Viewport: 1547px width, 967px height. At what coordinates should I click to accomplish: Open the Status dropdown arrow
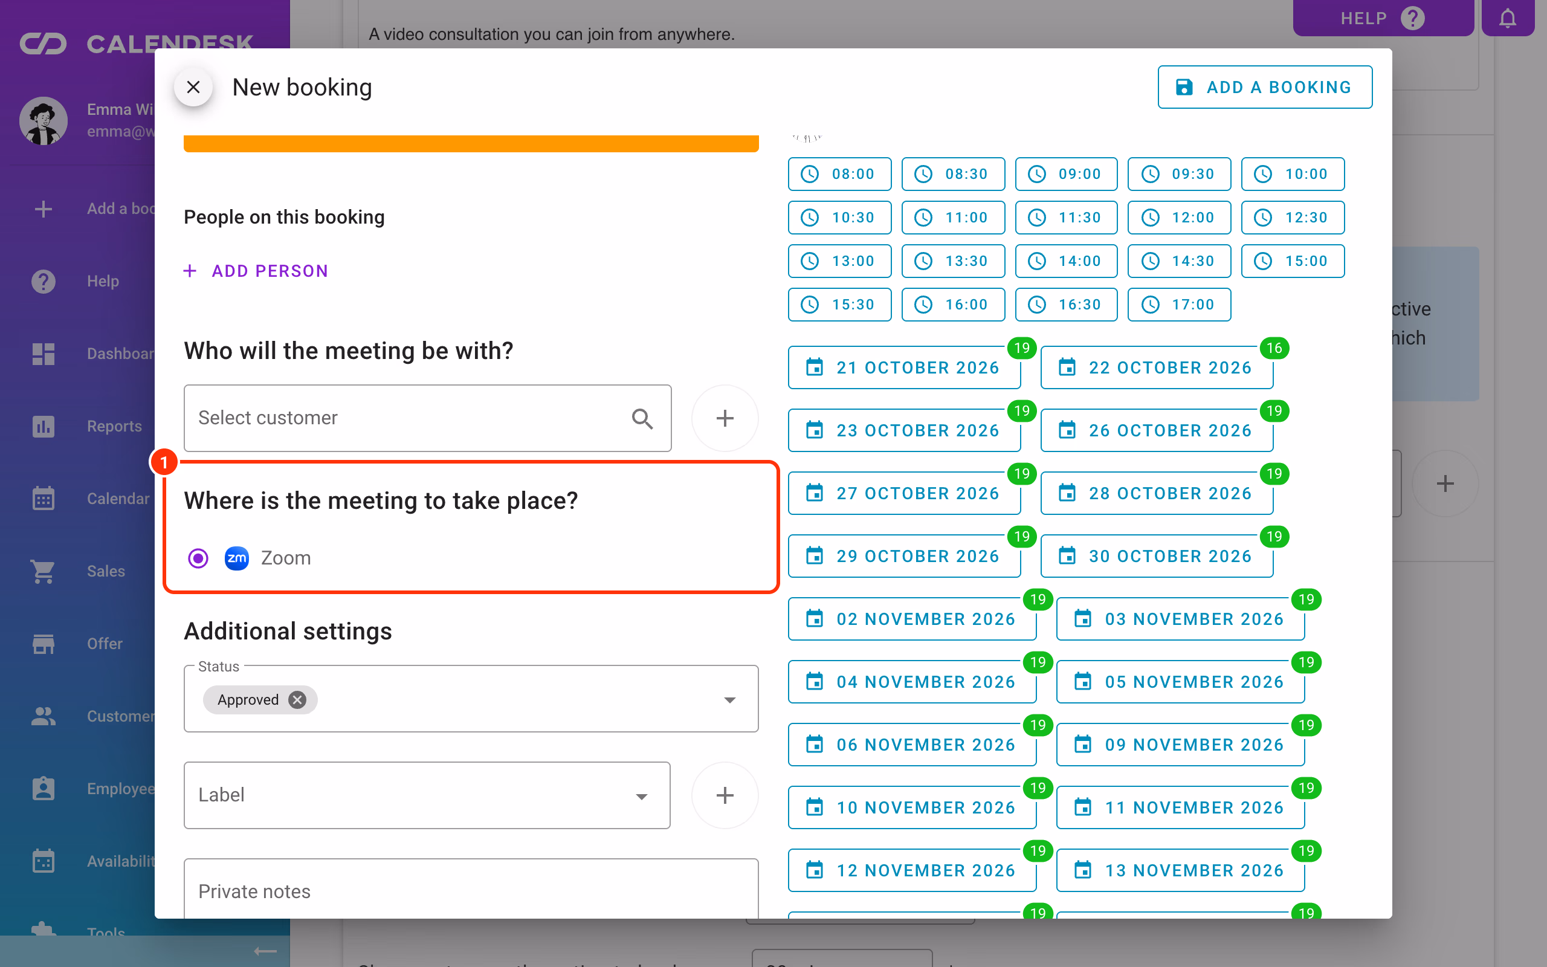pyautogui.click(x=729, y=700)
